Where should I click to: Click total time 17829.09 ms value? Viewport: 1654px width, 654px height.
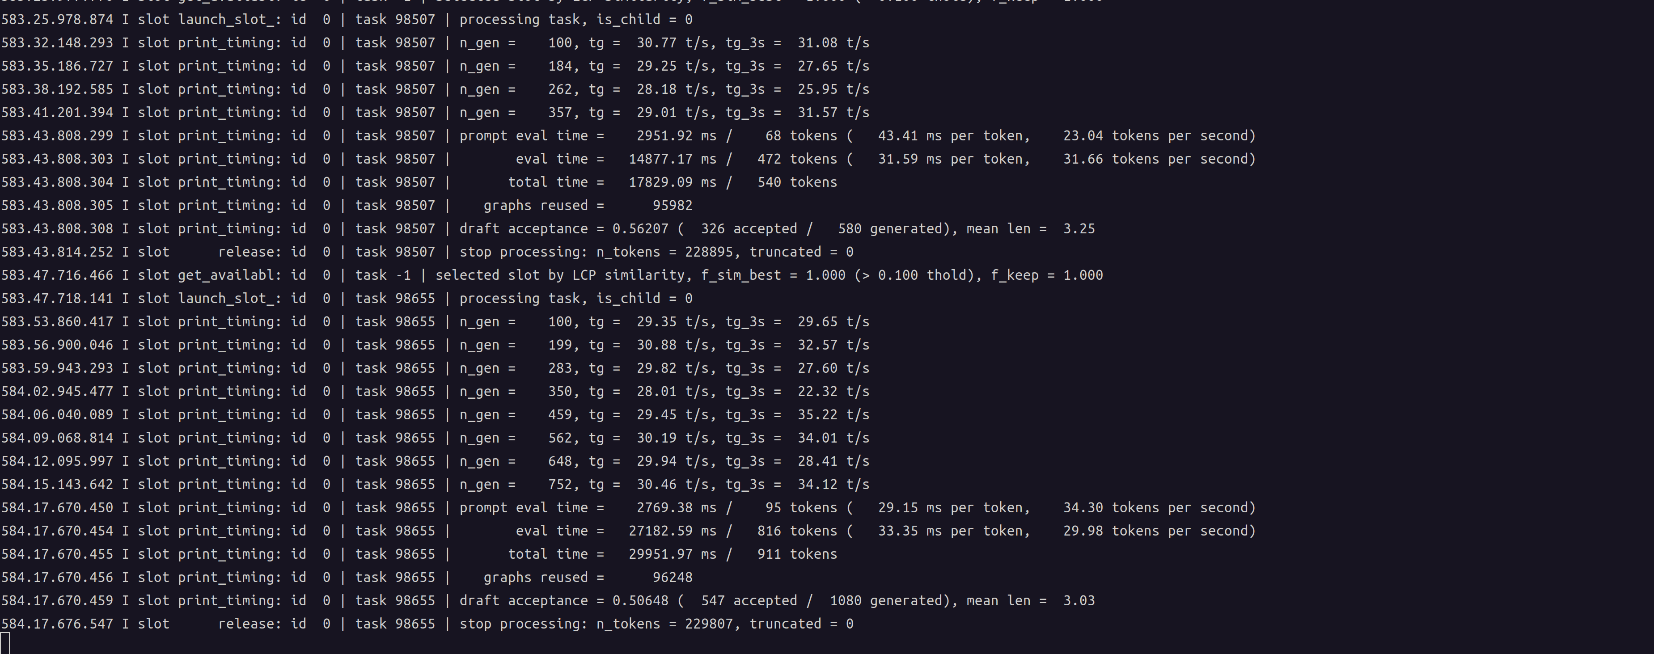pos(672,182)
